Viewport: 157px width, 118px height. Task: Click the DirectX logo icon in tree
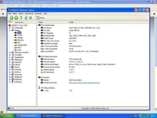13,67
